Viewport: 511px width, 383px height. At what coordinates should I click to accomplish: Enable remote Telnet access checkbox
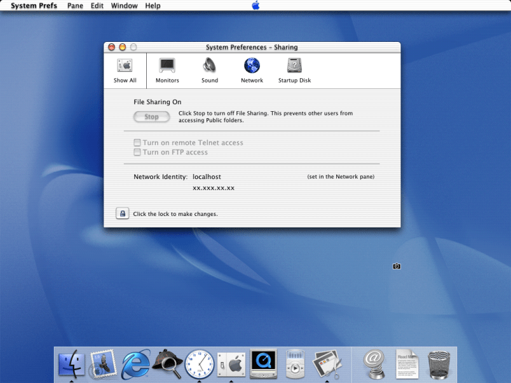click(137, 143)
